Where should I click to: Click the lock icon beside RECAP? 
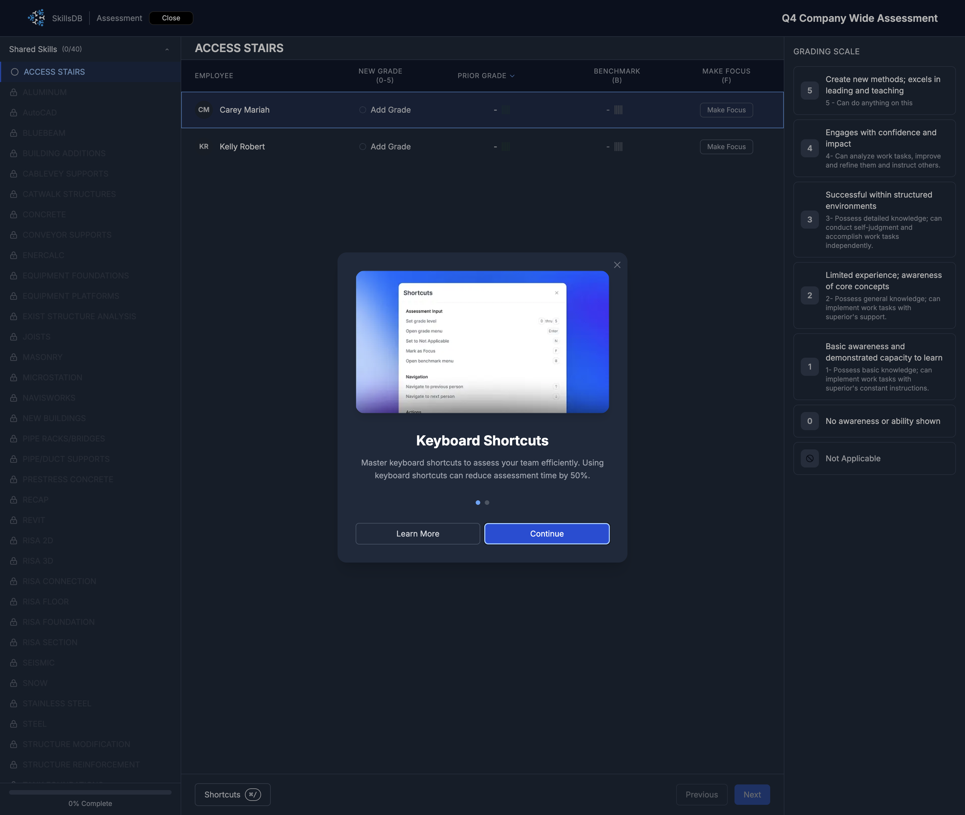(14, 500)
